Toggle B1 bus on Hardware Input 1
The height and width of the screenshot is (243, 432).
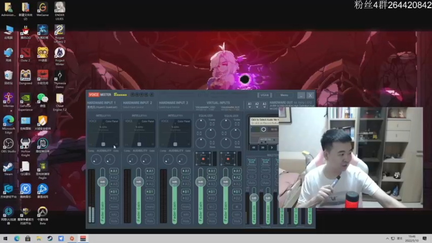point(114,192)
